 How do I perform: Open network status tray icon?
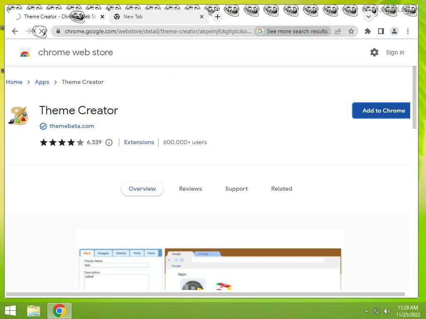click(x=377, y=311)
